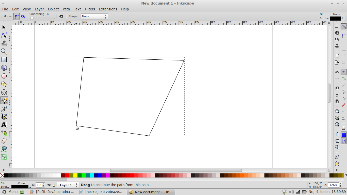This screenshot has width=347, height=195.
Task: Undo the last action
Action: (x=337, y=72)
